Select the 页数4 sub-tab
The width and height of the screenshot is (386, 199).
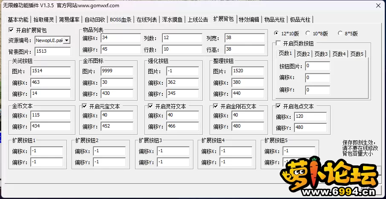(339, 54)
